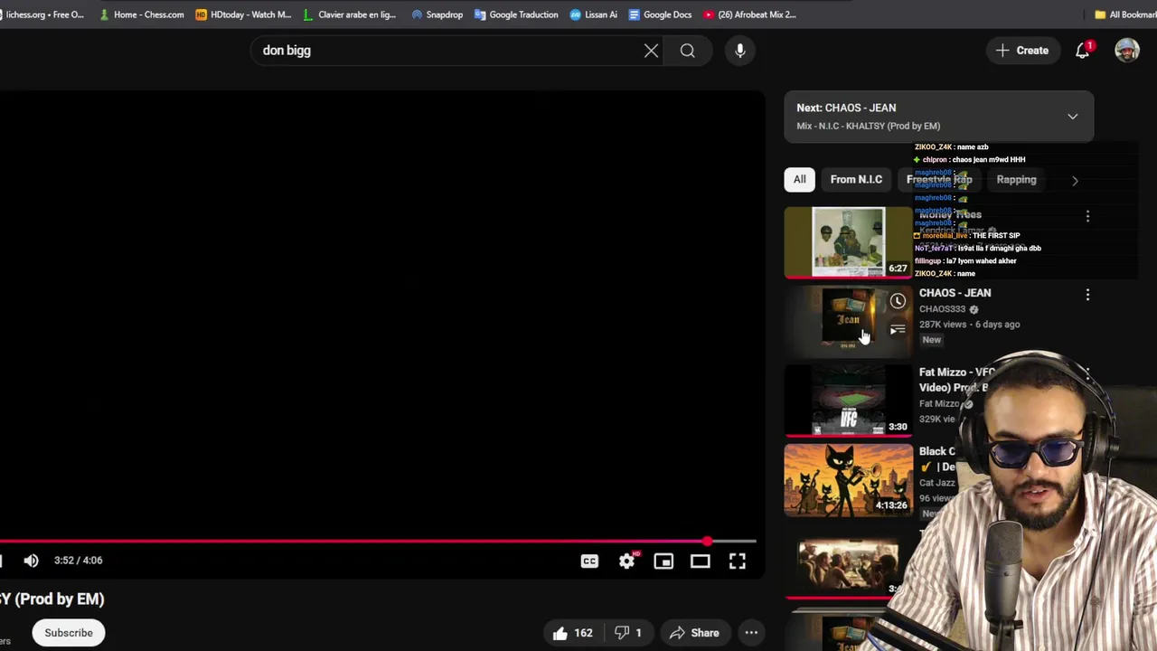Open the CHAOS333 channel link
Screen dimensions: 1157x651
pos(943,309)
